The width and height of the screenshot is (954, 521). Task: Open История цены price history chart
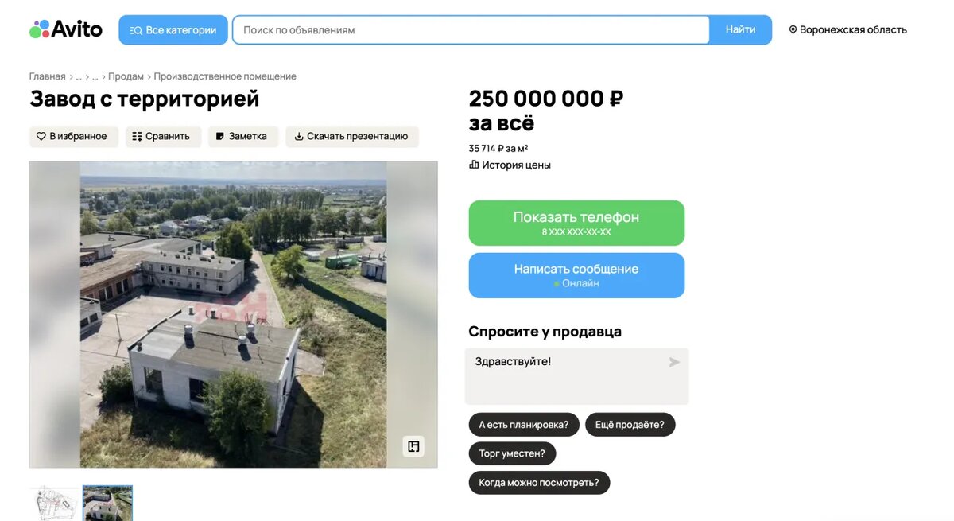tap(510, 165)
